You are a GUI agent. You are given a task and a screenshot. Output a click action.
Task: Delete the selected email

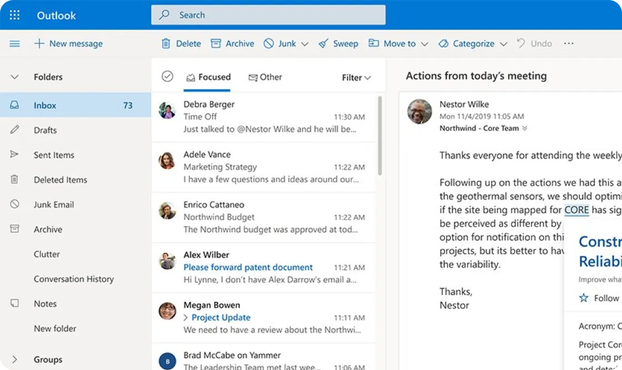(x=180, y=43)
